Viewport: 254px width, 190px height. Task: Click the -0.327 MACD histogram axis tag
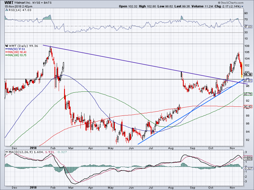coord(248,169)
